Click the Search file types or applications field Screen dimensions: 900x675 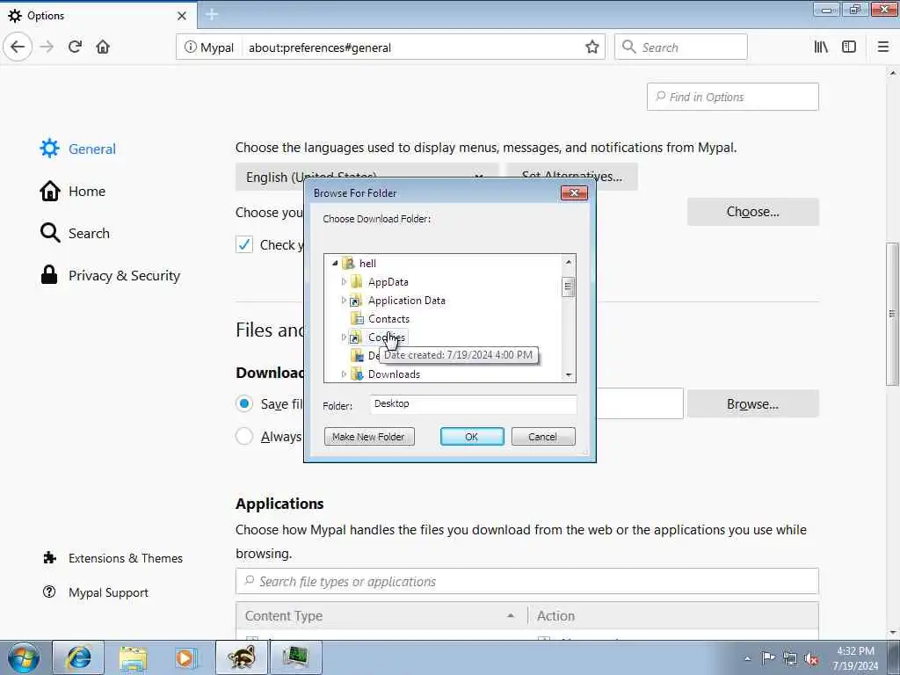527,582
